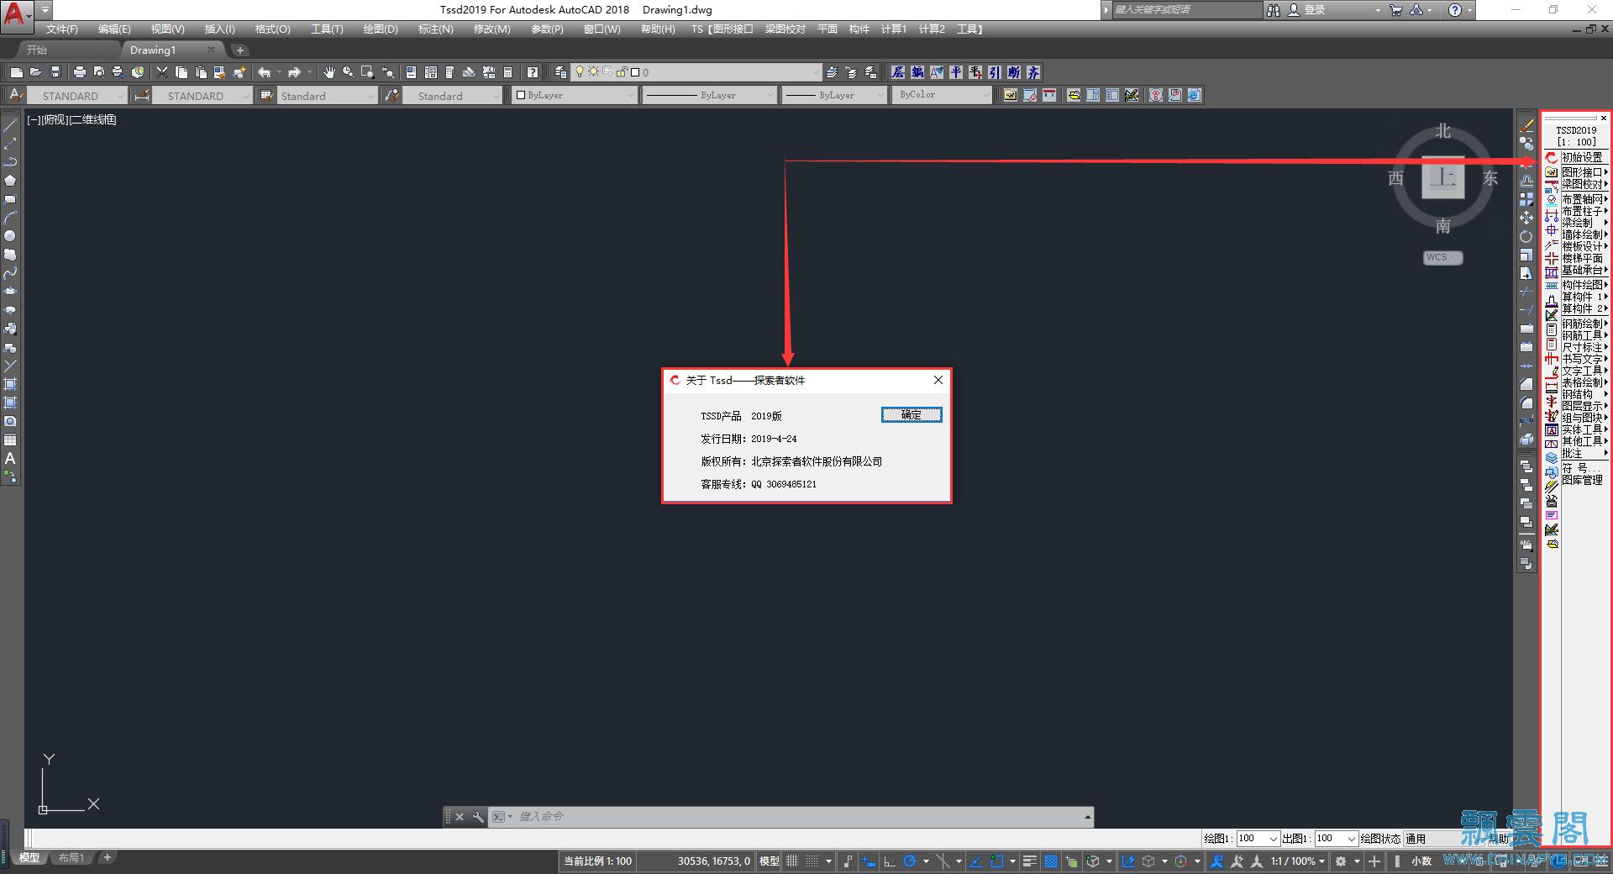
Task: Open 图库管理 in the TSSD panel
Action: pyautogui.click(x=1582, y=480)
